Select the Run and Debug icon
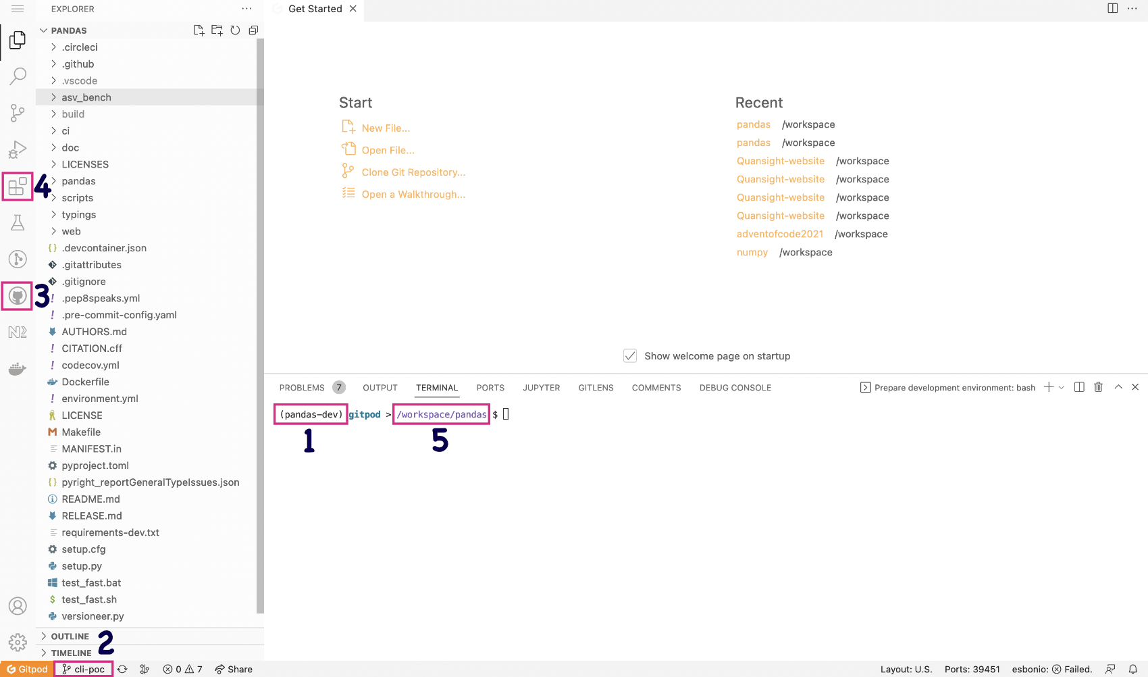 click(x=18, y=149)
